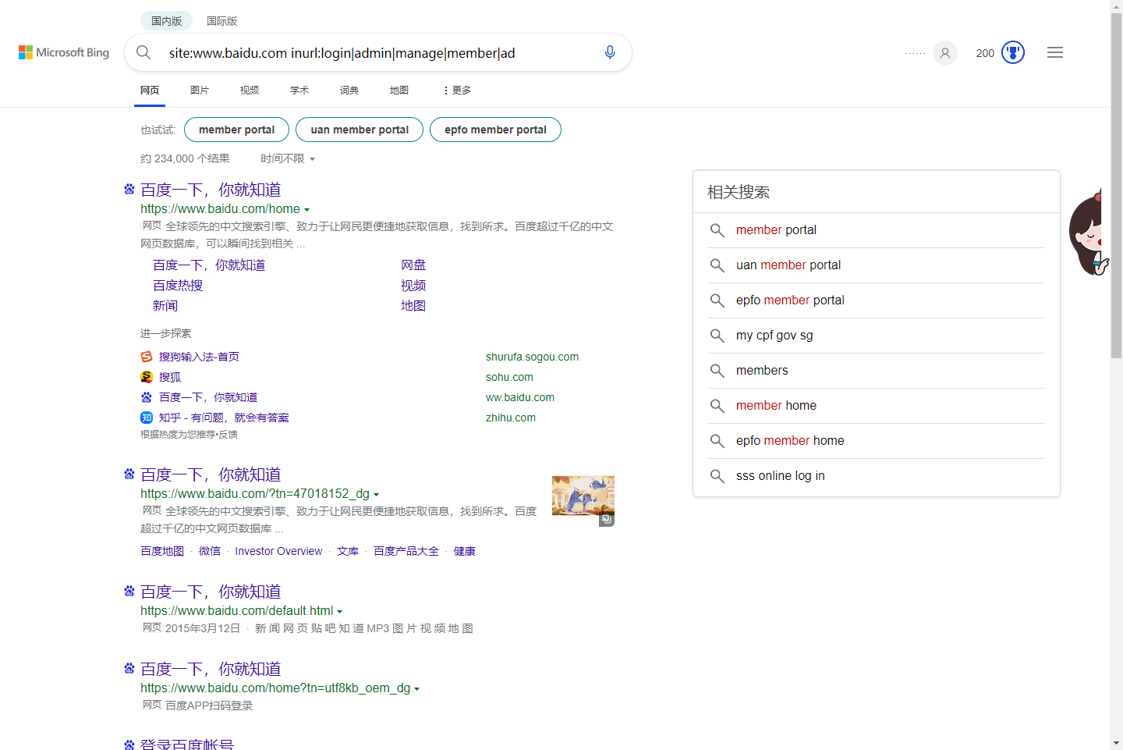Expand dropdown arrow next to ?tn=47018152_dg URL
The width and height of the screenshot is (1123, 750).
tap(376, 495)
